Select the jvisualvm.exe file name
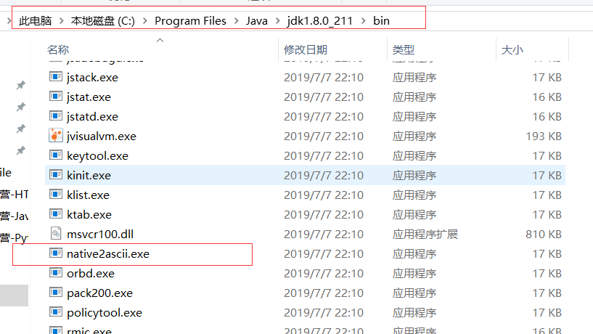The width and height of the screenshot is (593, 334). pos(102,137)
